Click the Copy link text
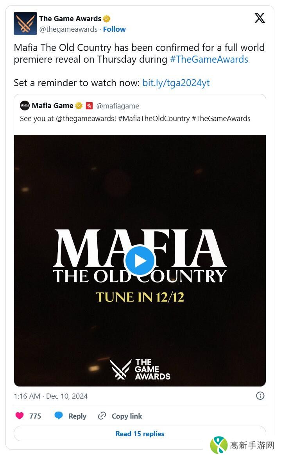 127,416
